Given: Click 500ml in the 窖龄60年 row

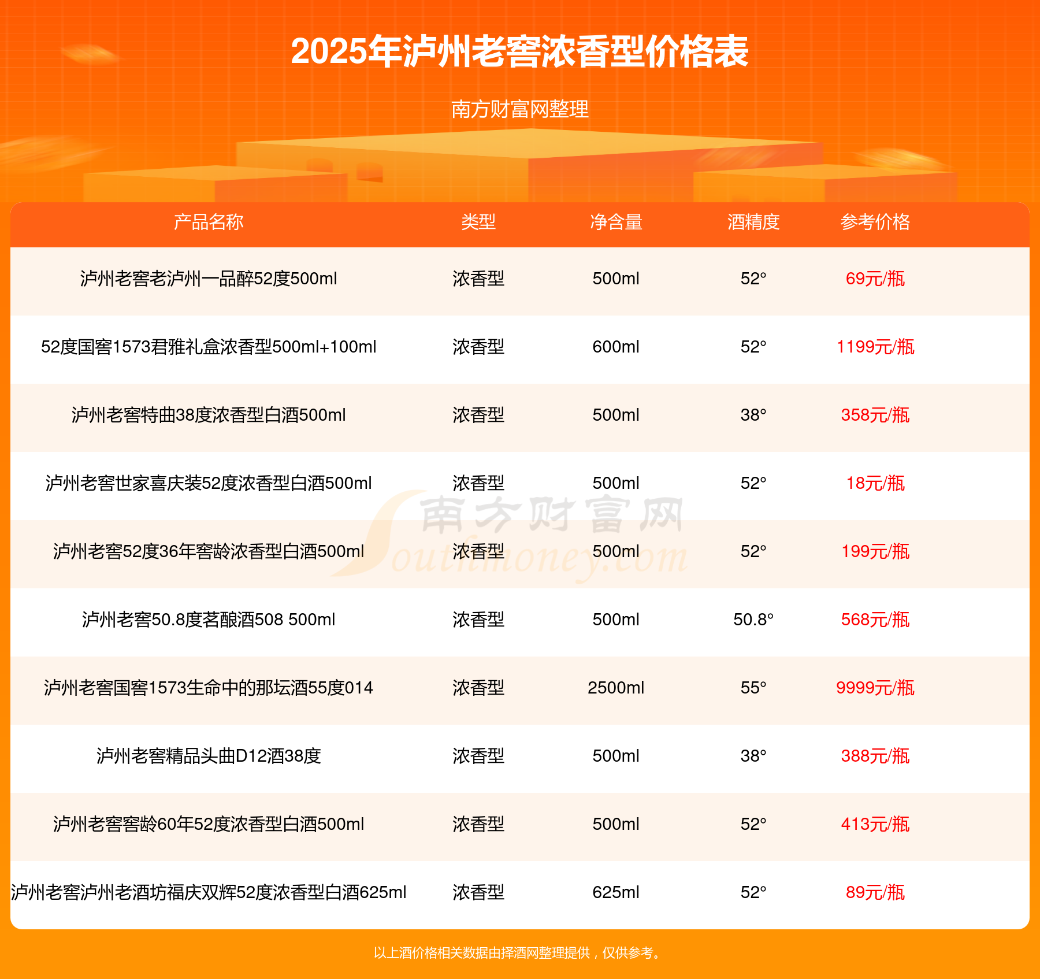Looking at the screenshot, I should coord(616,824).
